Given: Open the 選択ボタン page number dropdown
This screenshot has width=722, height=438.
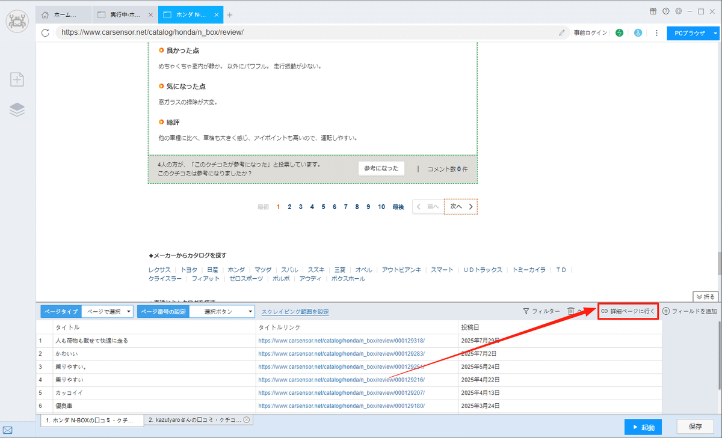Looking at the screenshot, I should tap(223, 311).
